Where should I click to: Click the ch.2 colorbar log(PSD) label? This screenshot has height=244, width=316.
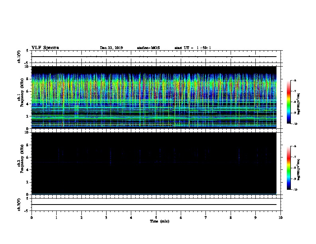(298, 170)
